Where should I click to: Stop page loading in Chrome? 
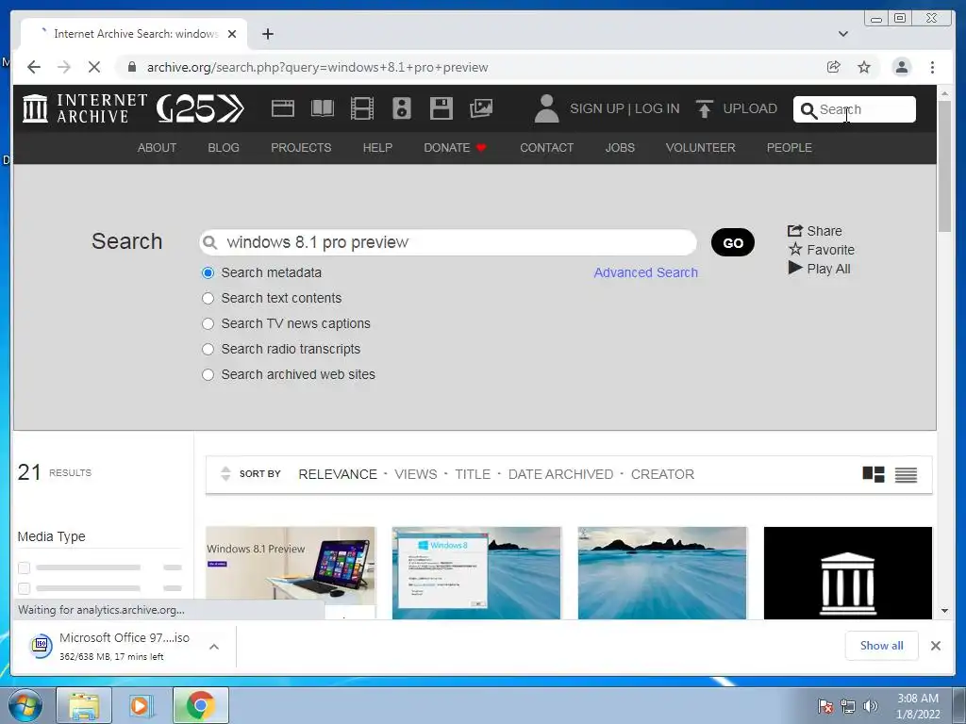(x=94, y=67)
